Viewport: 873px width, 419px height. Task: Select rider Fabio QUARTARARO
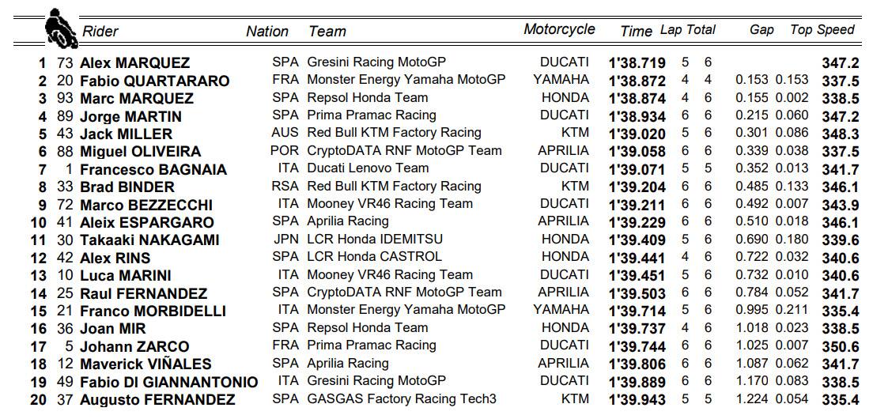[154, 81]
